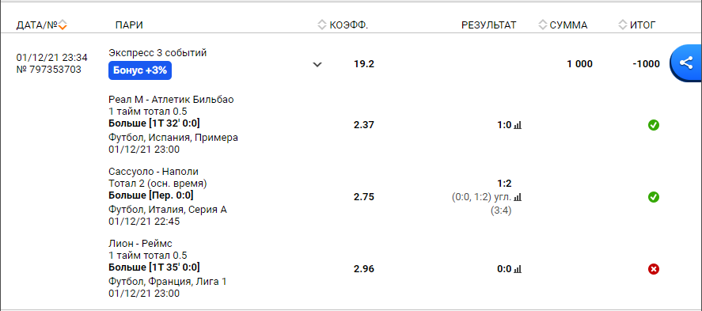Open Реал М - Атлетик Бильбао event

point(171,100)
